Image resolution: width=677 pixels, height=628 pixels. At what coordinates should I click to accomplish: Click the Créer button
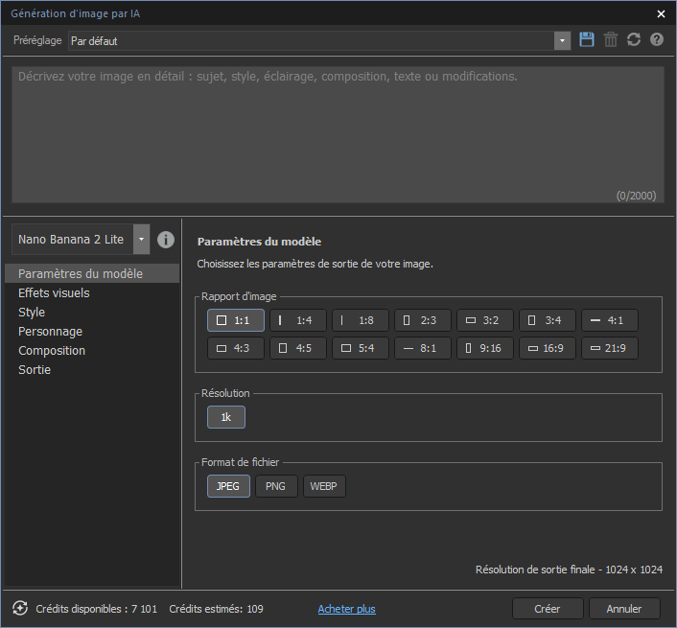(x=548, y=609)
